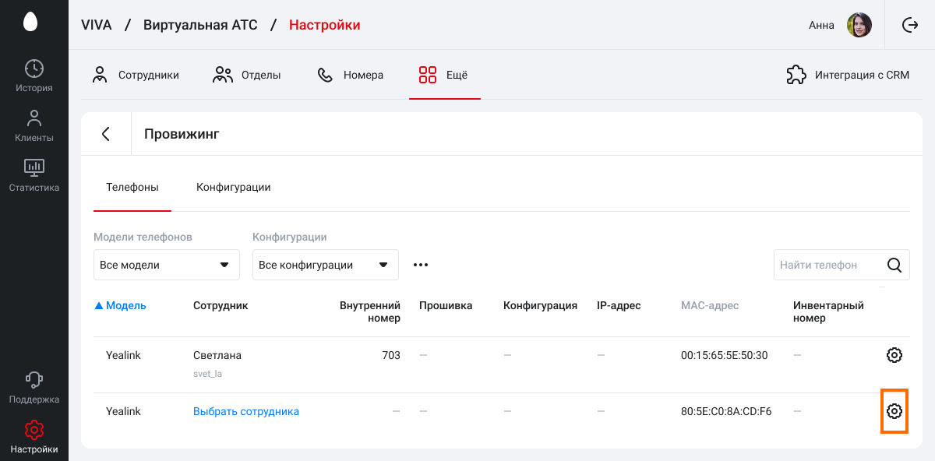Image resolution: width=935 pixels, height=461 pixels.
Task: Go to Клиенты in the sidebar
Action: tap(34, 125)
